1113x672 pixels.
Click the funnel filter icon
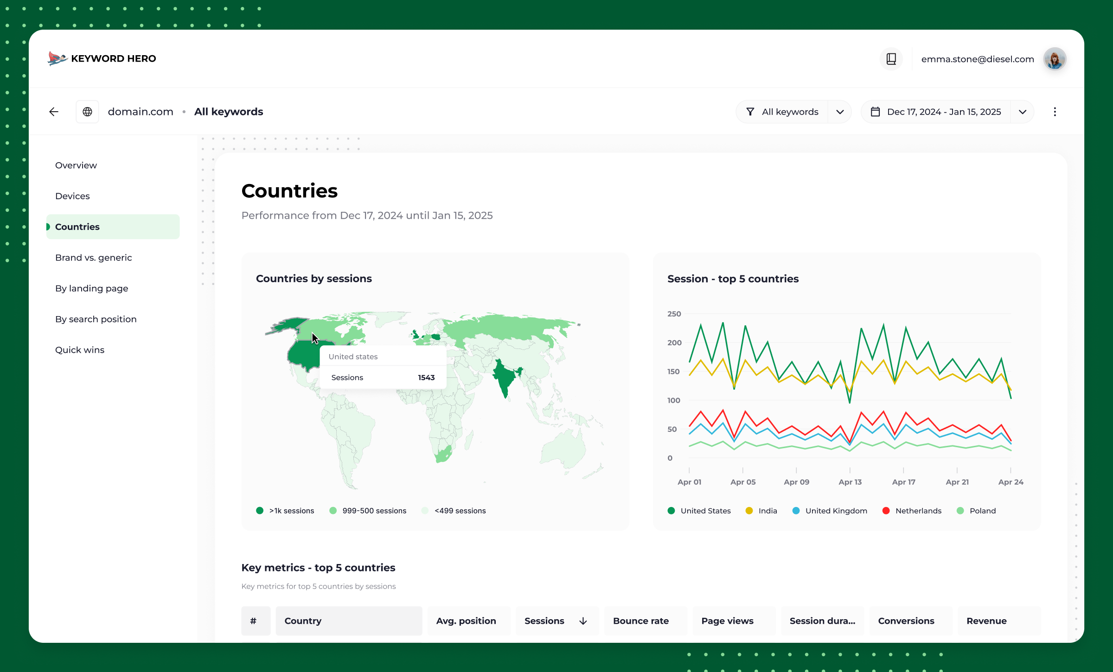click(x=750, y=112)
